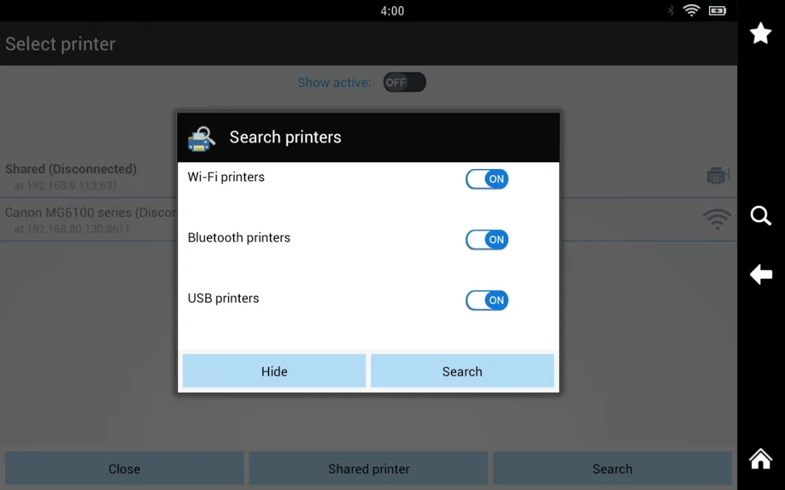Click the bottom-right Search button
The width and height of the screenshot is (785, 490).
pos(612,469)
